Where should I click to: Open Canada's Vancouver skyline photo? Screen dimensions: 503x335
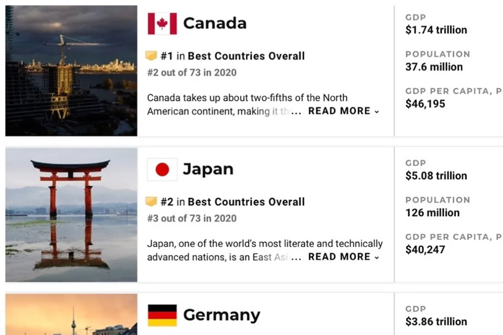(x=71, y=70)
